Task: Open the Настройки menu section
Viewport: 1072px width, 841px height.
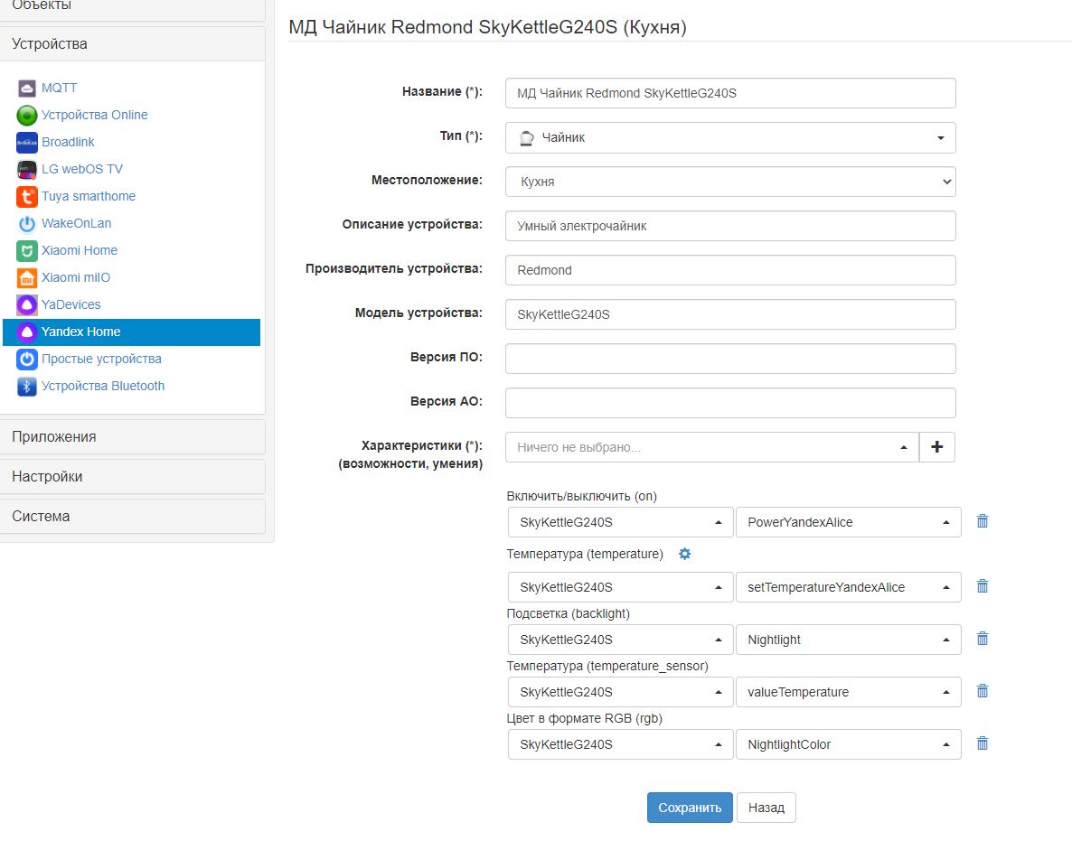Action: coord(133,477)
